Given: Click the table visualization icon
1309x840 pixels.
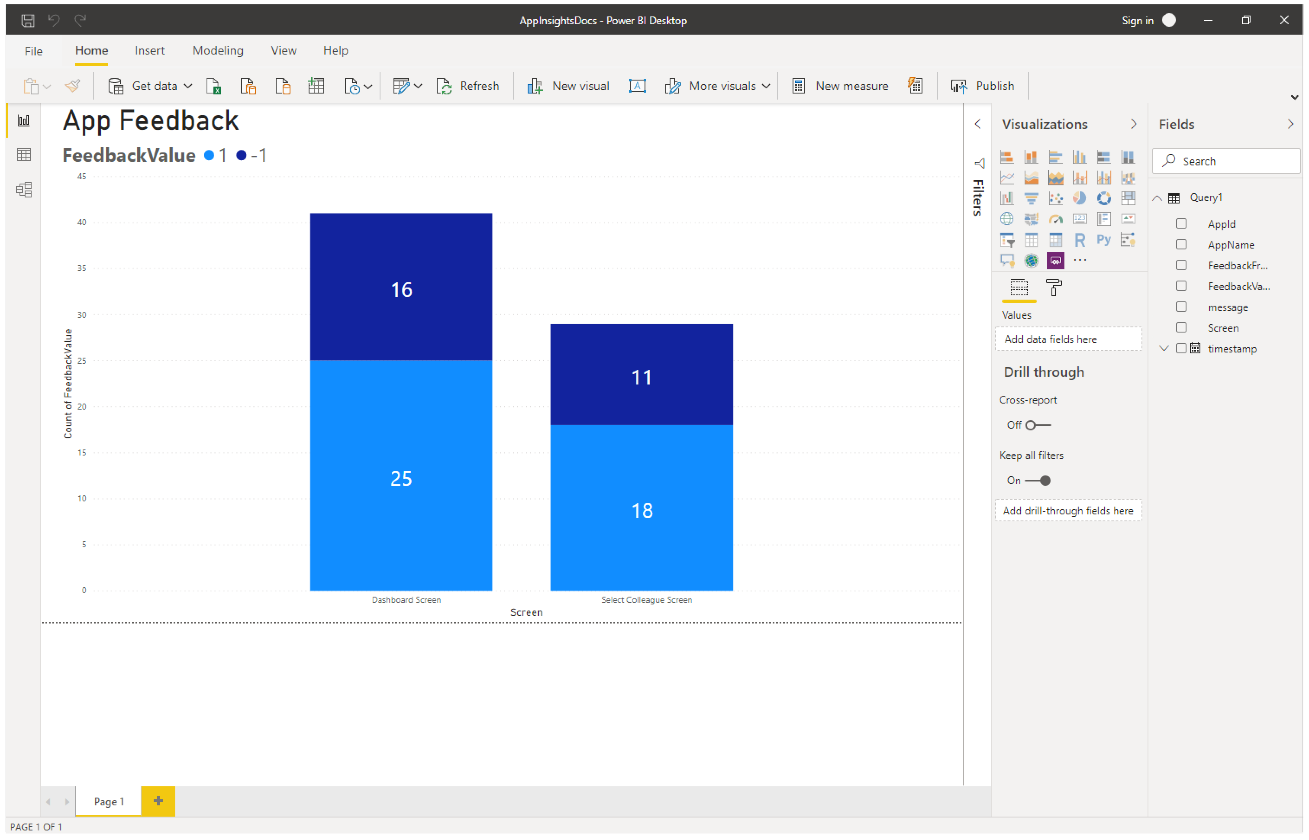Looking at the screenshot, I should pyautogui.click(x=1032, y=238).
